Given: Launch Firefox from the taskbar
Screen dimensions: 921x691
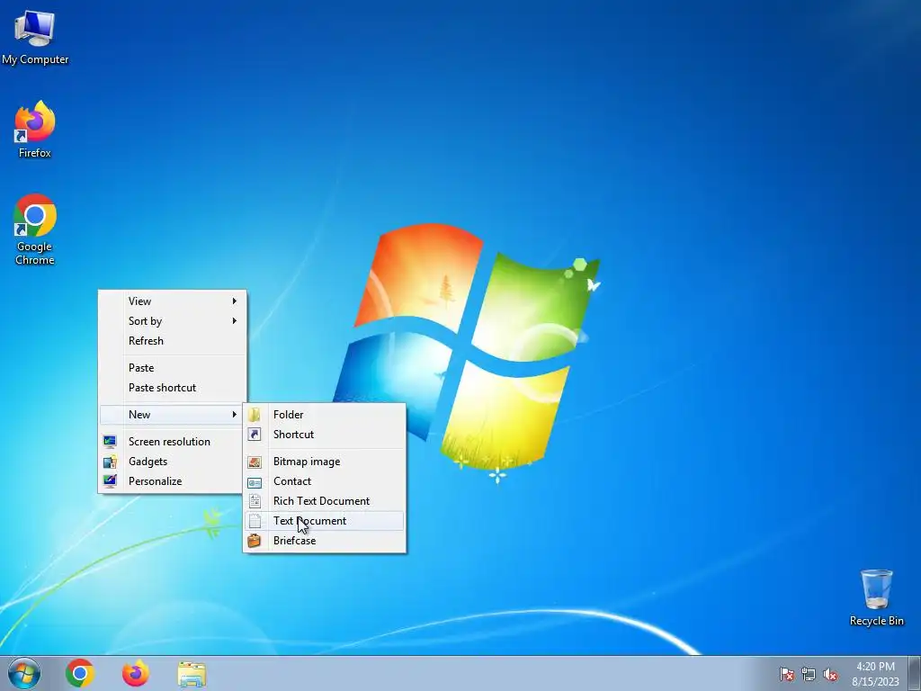Looking at the screenshot, I should pyautogui.click(x=135, y=673).
